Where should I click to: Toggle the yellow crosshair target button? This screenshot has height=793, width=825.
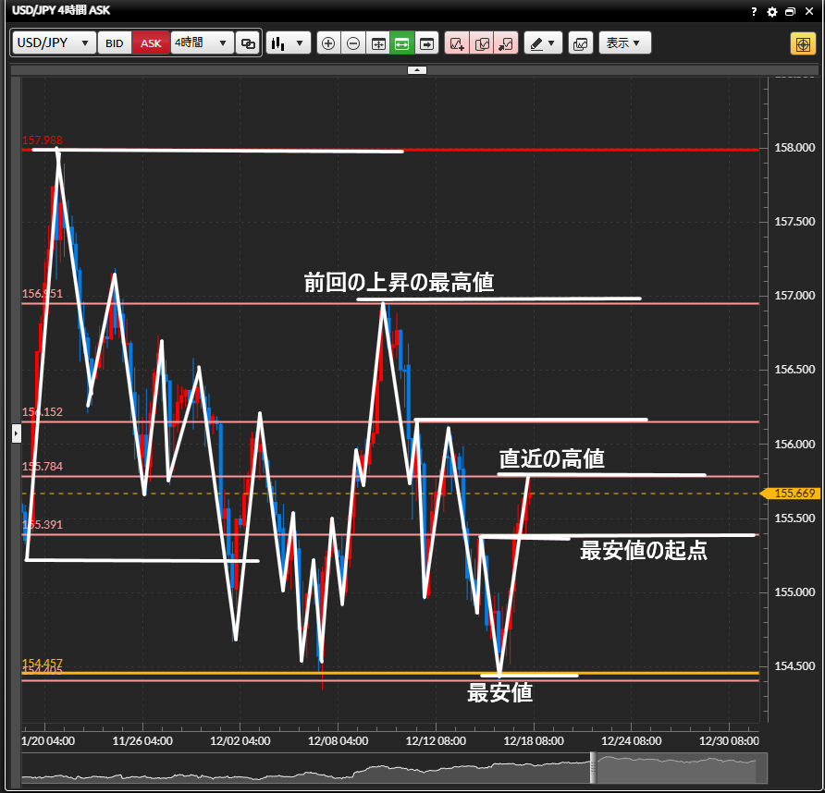coord(802,44)
